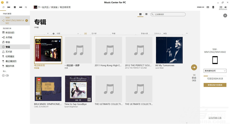Select the second THE ULTIMATE COLLECTI... album

(139, 89)
